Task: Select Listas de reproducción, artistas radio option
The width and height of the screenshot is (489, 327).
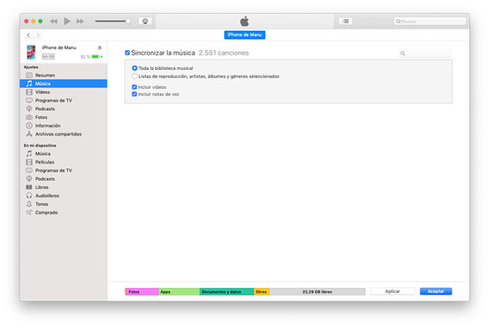Action: [135, 76]
